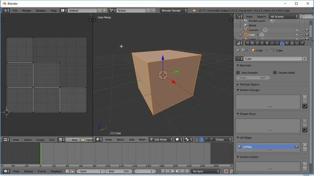This screenshot has height=176, width=314.
Task: Play the animation forward
Action: [x=177, y=171]
